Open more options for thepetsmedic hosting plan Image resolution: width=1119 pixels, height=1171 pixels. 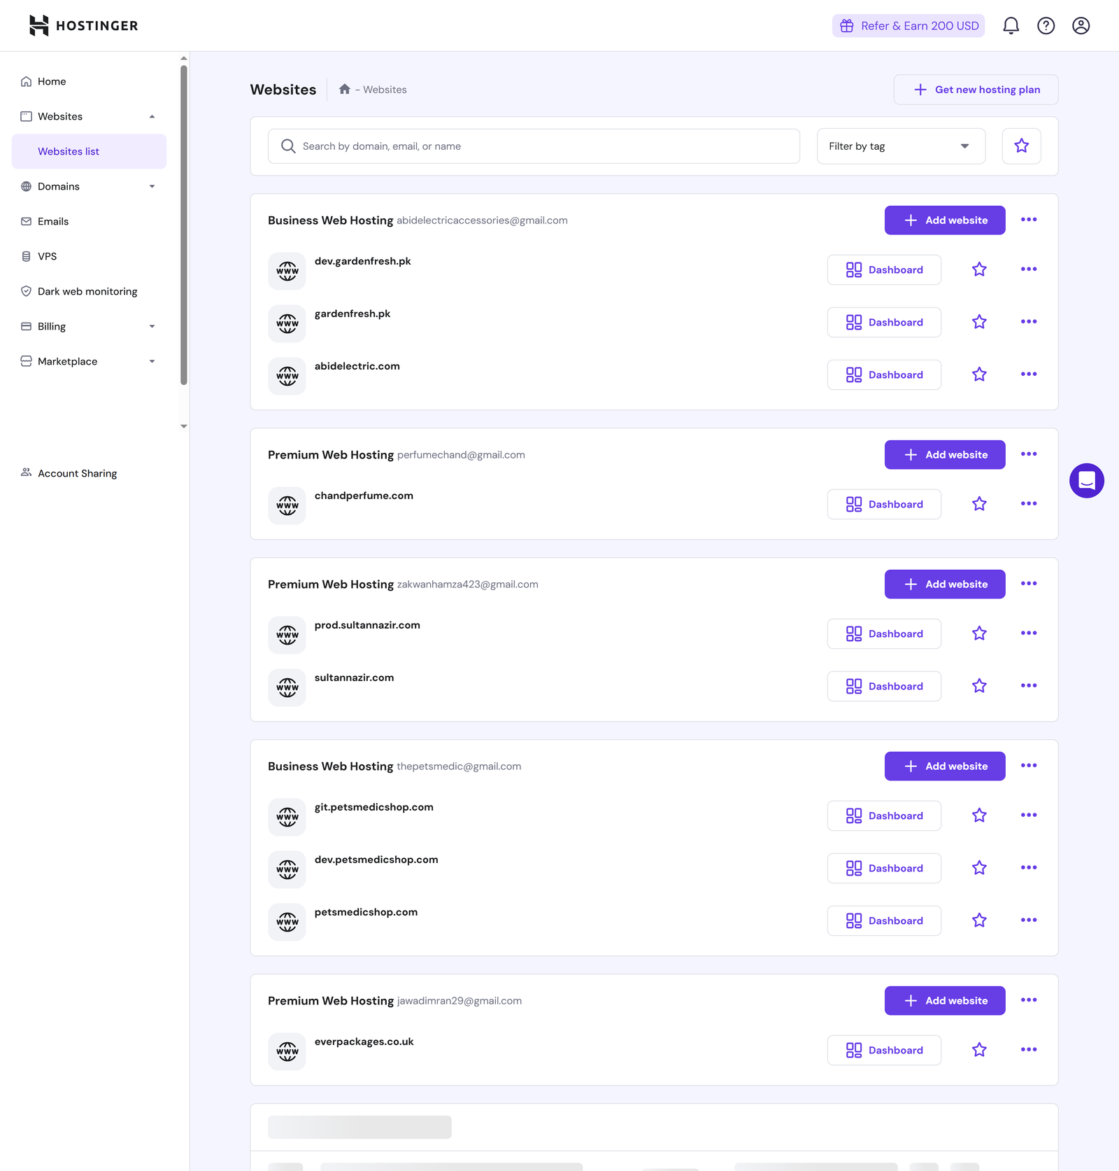pos(1029,766)
